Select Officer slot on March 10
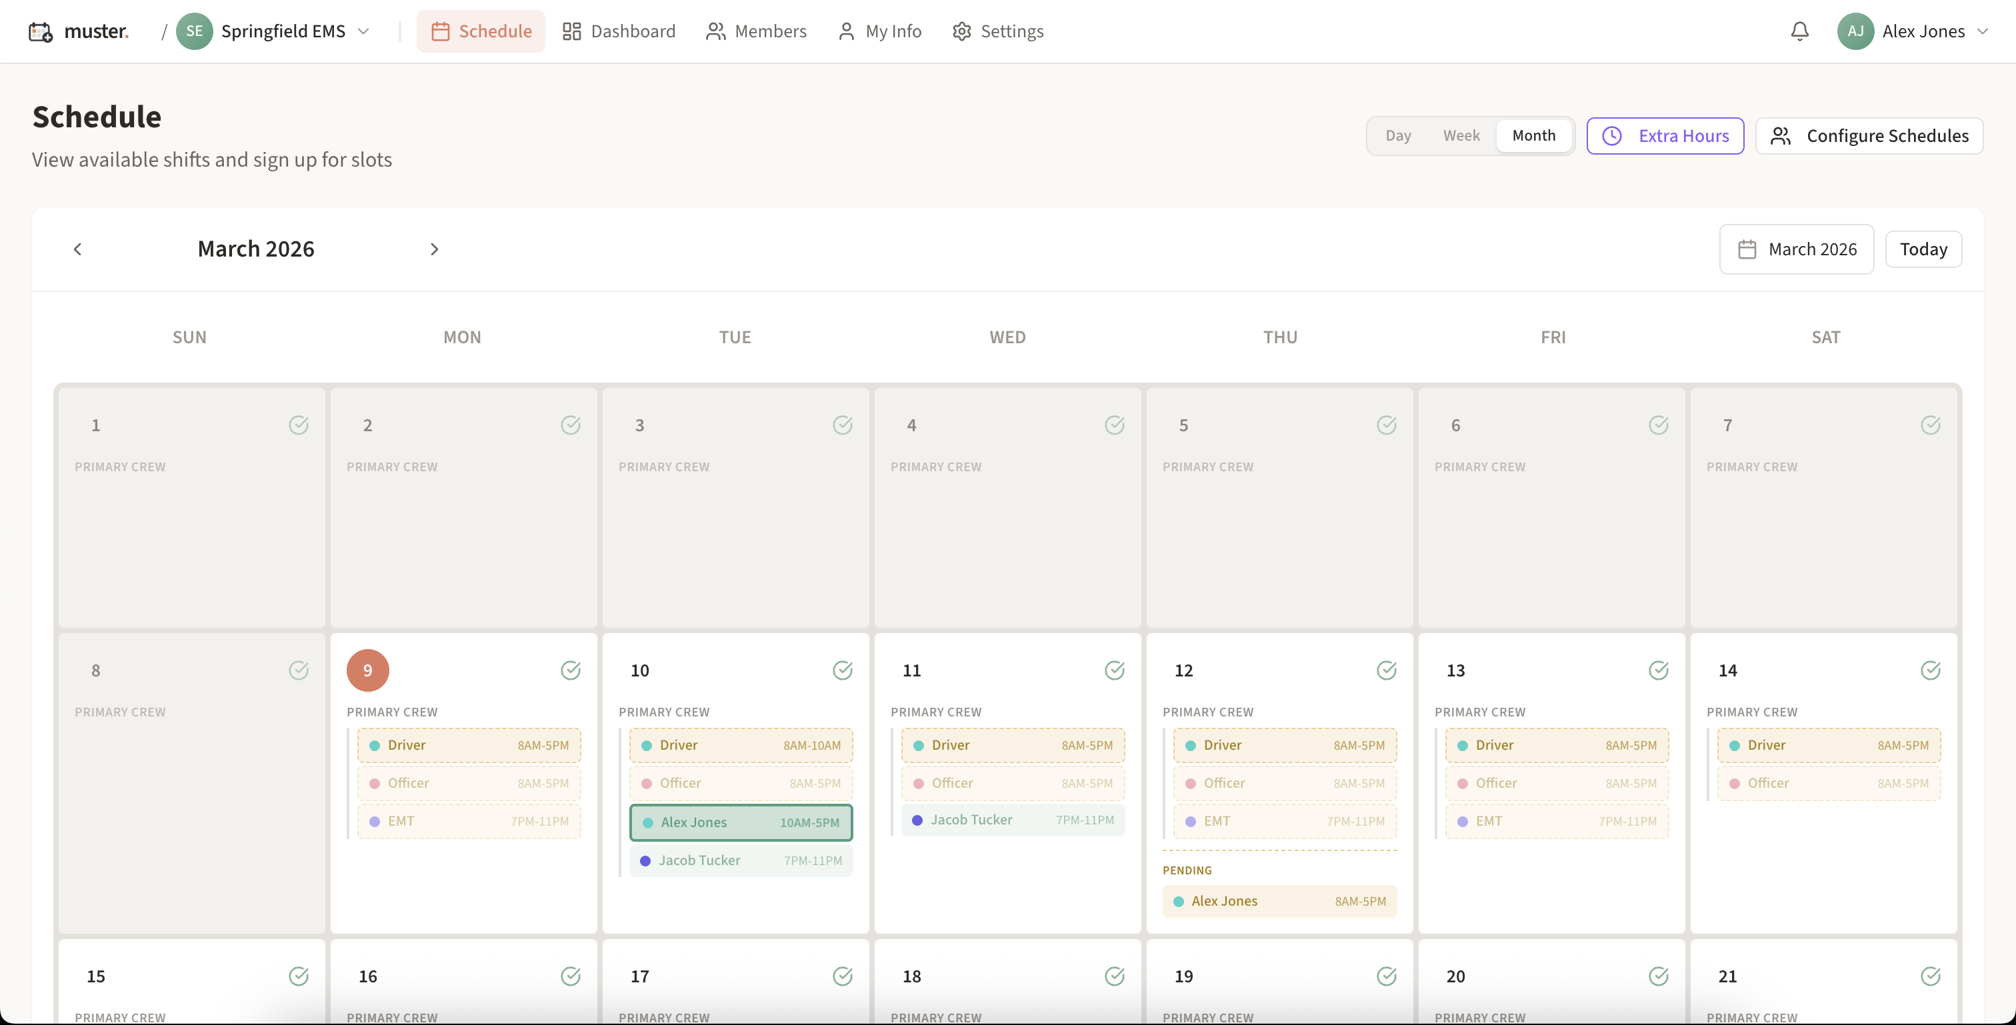The width and height of the screenshot is (2016, 1025). coord(741,782)
